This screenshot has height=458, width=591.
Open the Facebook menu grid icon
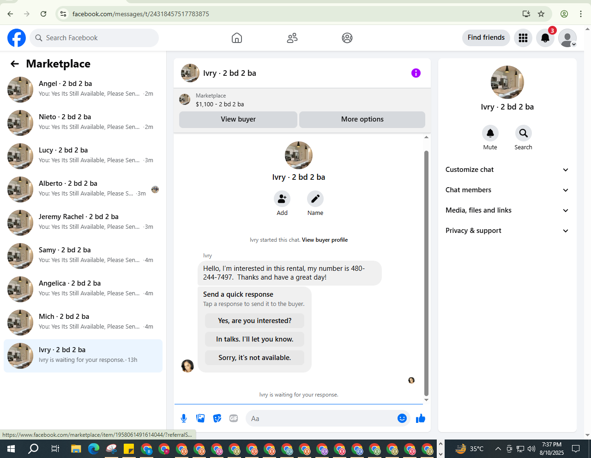click(523, 38)
